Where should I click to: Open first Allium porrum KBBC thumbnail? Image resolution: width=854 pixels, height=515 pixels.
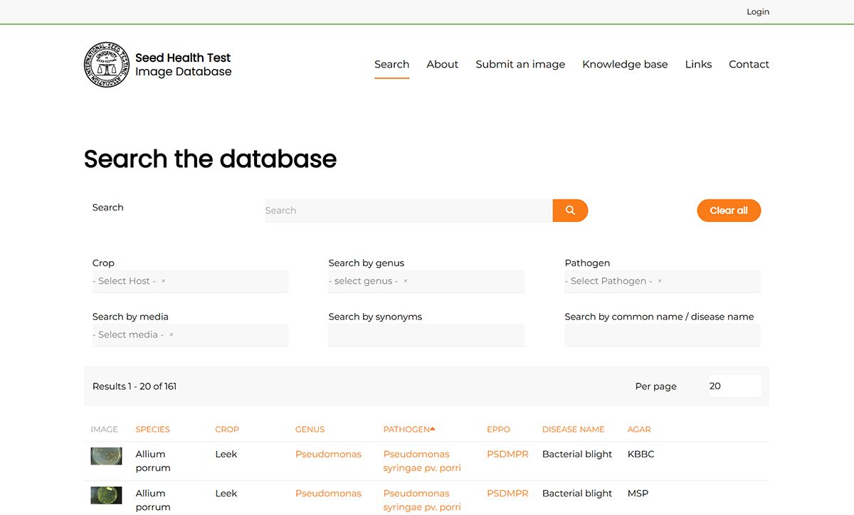tap(106, 456)
